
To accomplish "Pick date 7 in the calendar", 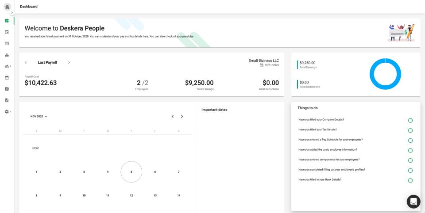I will click(x=178, y=172).
